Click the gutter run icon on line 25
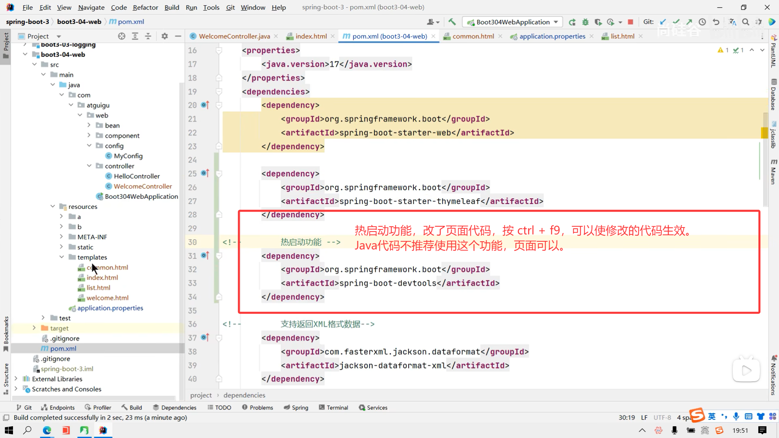 click(205, 174)
